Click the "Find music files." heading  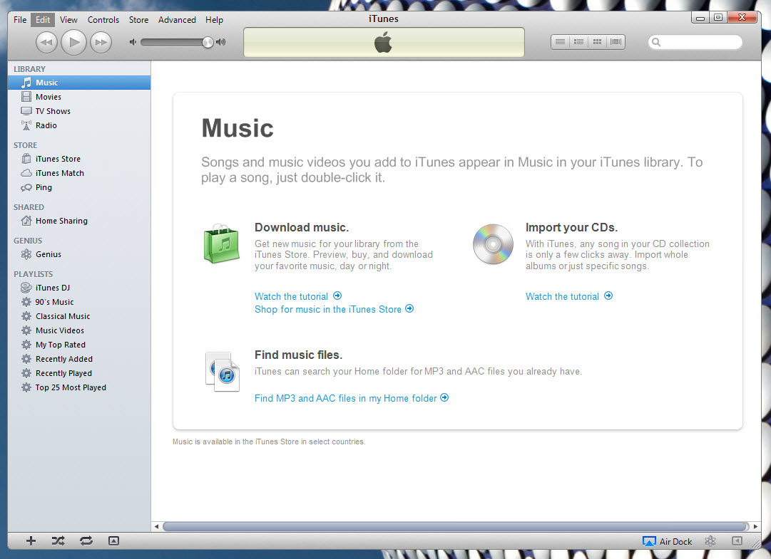(x=298, y=355)
